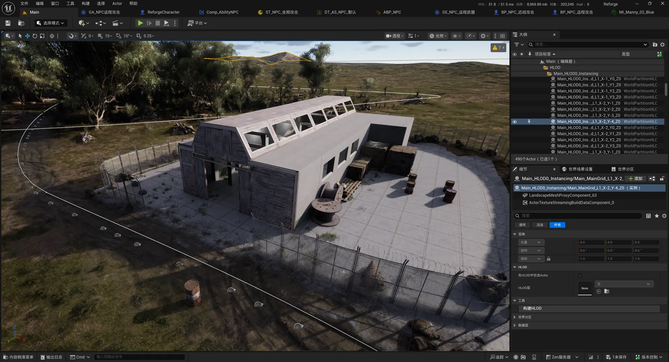Screen dimensions: 669x362
Task: Switch to the MI_Manny_02_Blue tab
Action: pos(636,12)
